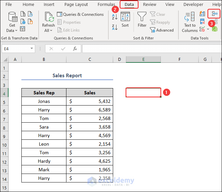Open the File menu
The image size is (222, 192).
[x=9, y=5]
